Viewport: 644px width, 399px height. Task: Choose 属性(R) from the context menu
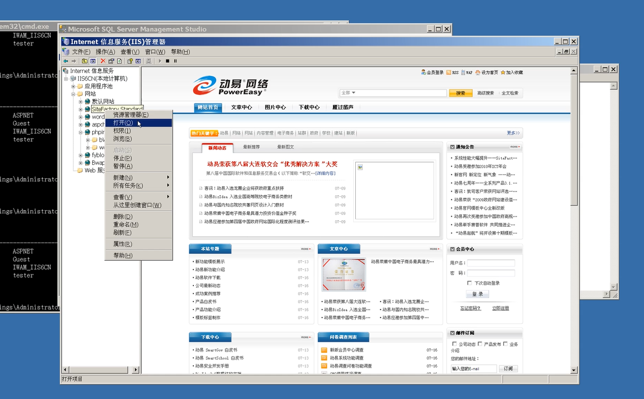(123, 244)
